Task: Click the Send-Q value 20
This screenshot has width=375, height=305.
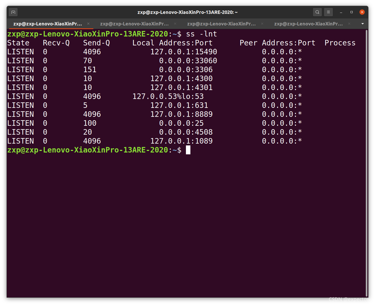Action: [x=88, y=132]
